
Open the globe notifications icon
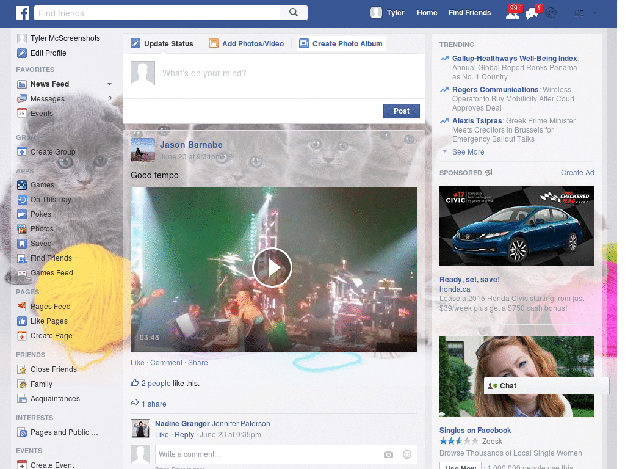coord(551,13)
